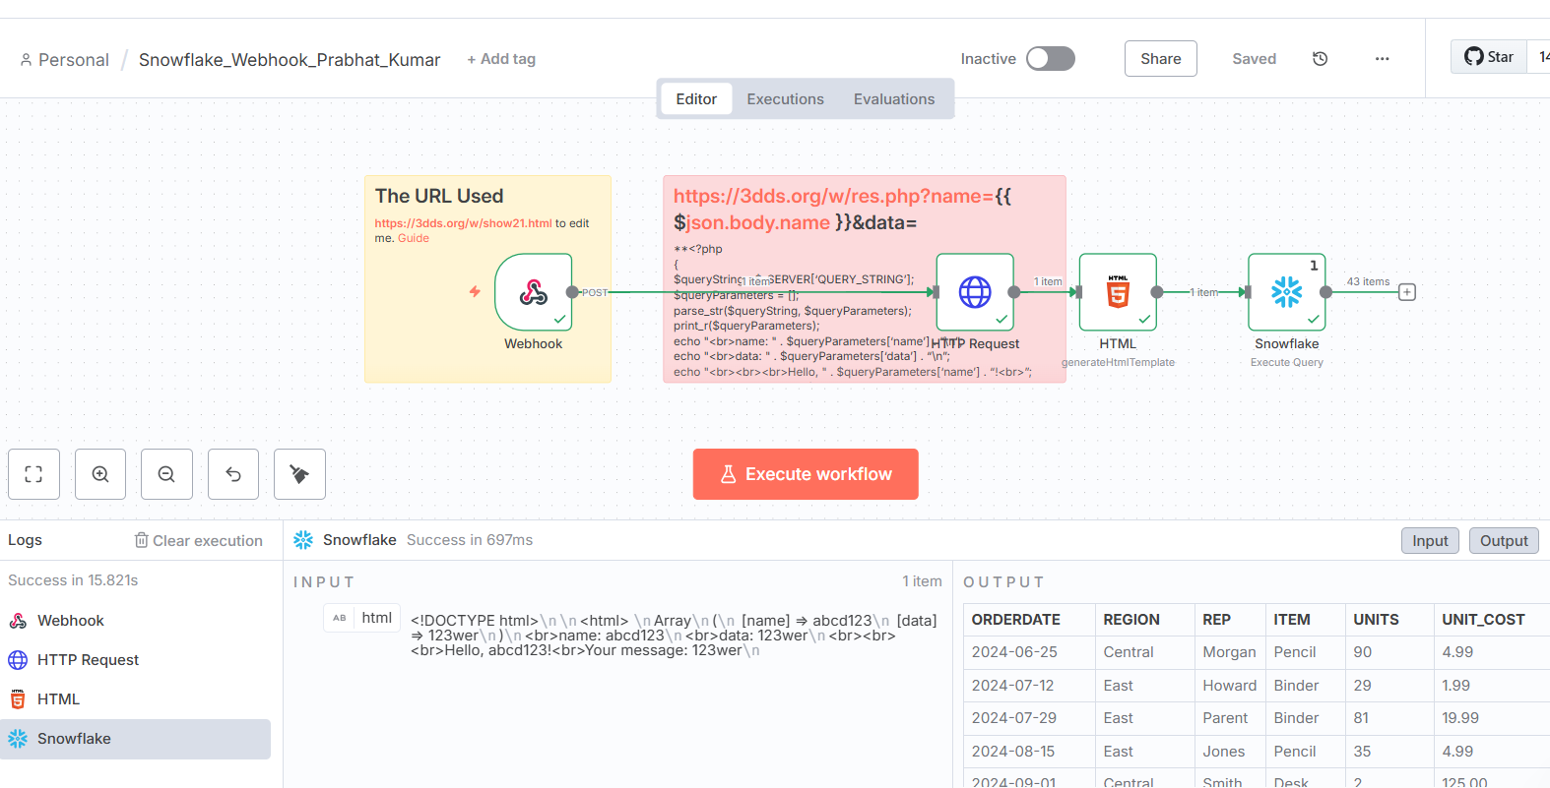
Task: Select HTTP Request in the logs list
Action: 88,660
